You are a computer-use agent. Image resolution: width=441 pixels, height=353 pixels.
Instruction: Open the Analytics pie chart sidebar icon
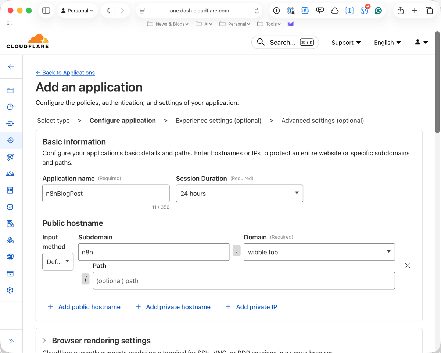point(11,107)
